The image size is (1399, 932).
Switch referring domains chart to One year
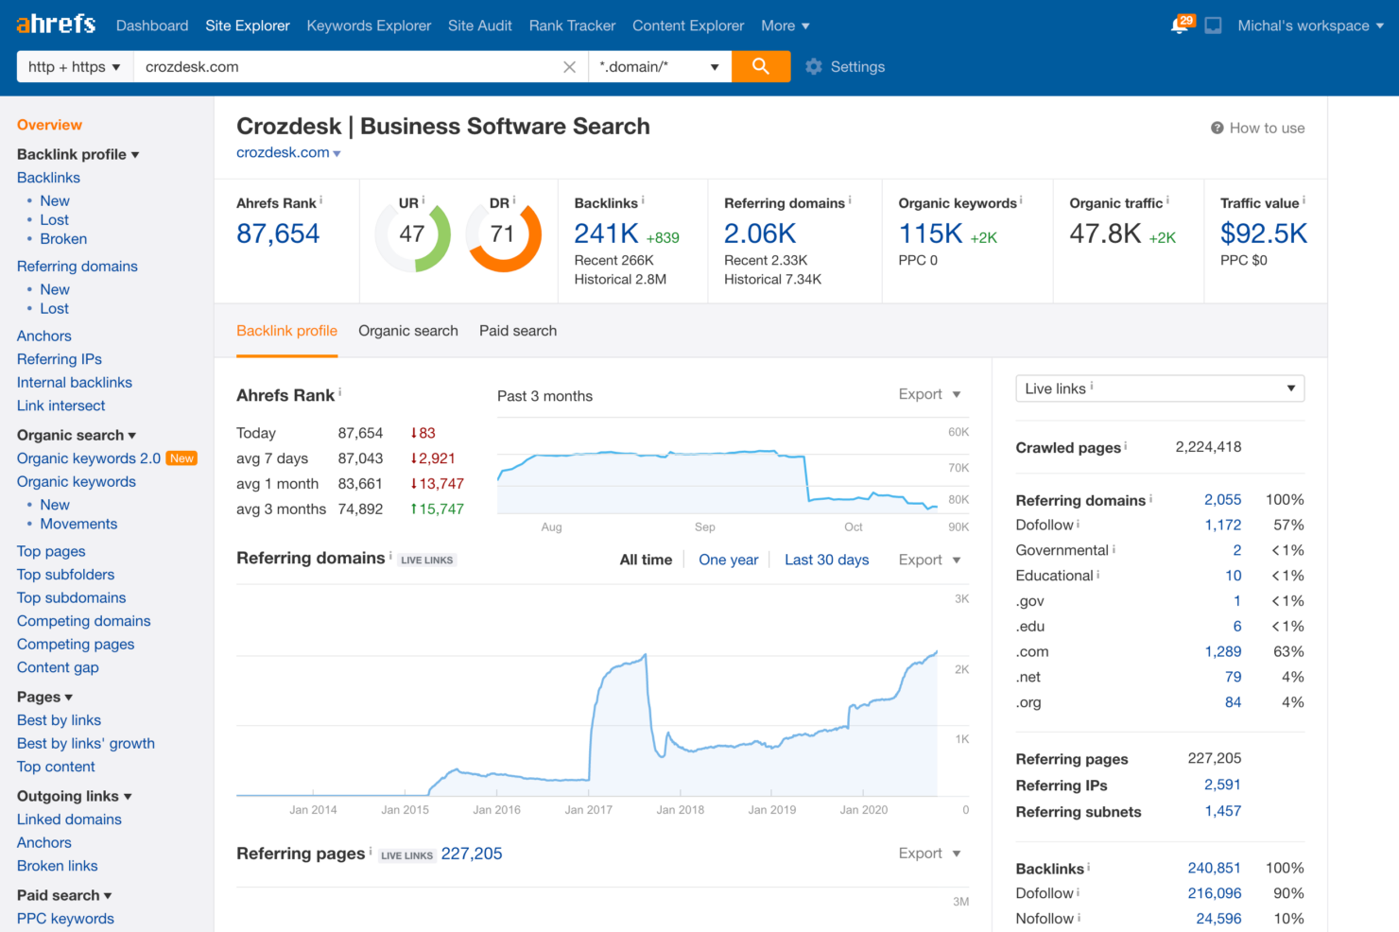728,560
